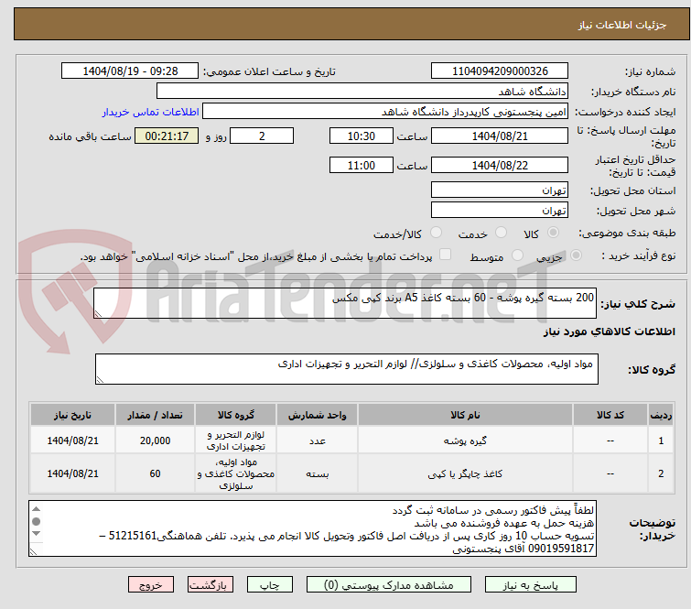This screenshot has width=691, height=609.
Task: Click the price validity date 1404/08/22 field
Action: click(x=500, y=165)
